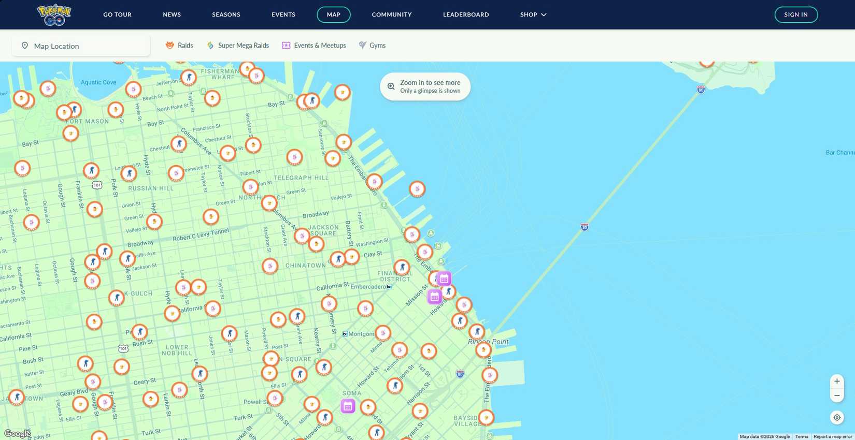
Task: Click the Pokémon GO logo
Action: [54, 14]
